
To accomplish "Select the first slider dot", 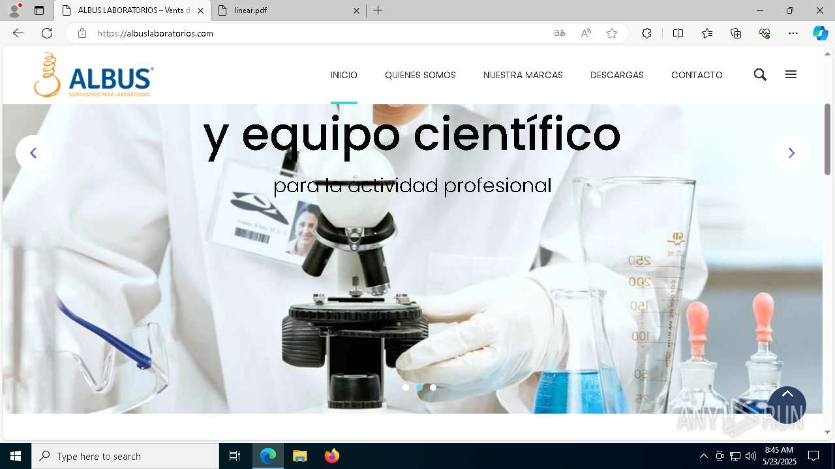I will click(x=406, y=388).
